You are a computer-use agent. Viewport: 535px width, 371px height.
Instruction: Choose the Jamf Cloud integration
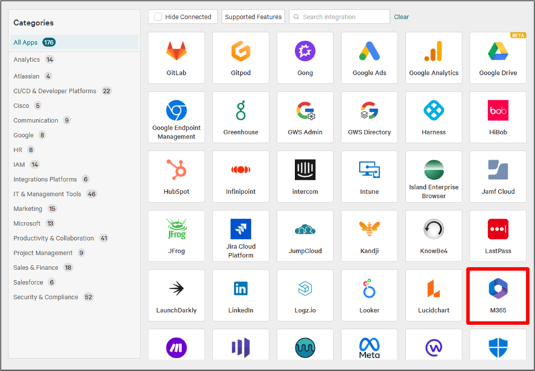pyautogui.click(x=498, y=176)
